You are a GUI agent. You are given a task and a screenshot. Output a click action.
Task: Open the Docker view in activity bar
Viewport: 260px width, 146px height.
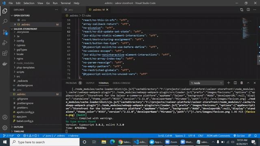[x=5, y=64]
